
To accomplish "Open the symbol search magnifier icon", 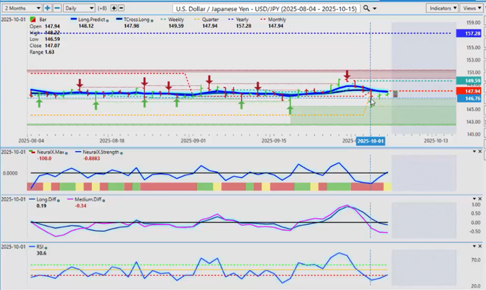I will [x=367, y=8].
